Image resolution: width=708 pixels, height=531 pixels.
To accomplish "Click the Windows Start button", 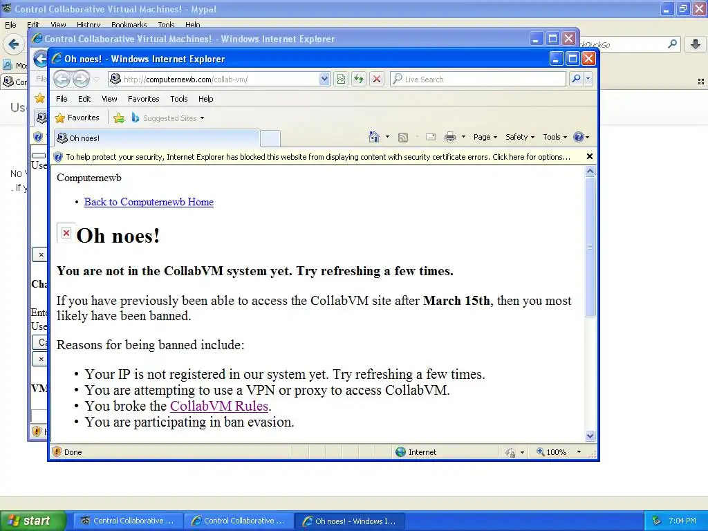I will (x=32, y=521).
